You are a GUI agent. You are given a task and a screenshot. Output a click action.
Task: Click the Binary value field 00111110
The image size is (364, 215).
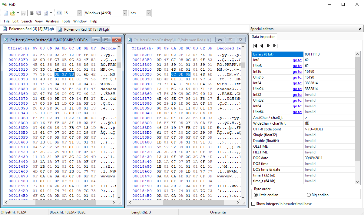(329, 54)
